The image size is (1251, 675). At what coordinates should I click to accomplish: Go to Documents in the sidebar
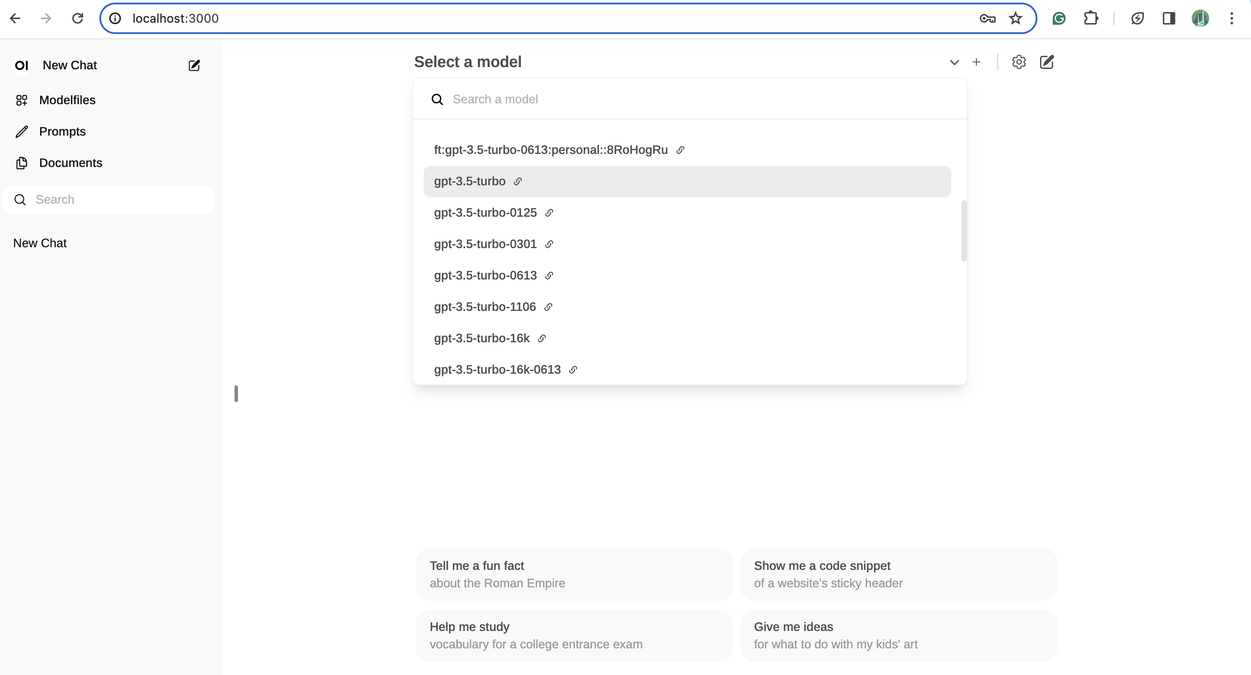click(x=71, y=163)
